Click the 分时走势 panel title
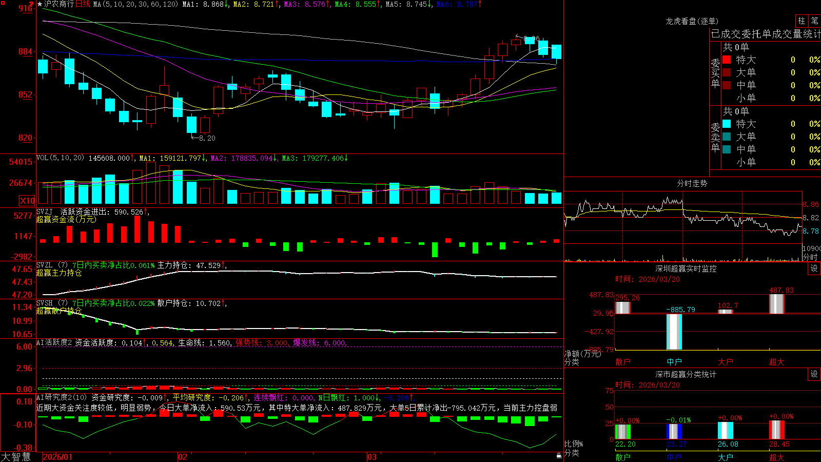Screen dimensions: 821x462 pos(692,183)
